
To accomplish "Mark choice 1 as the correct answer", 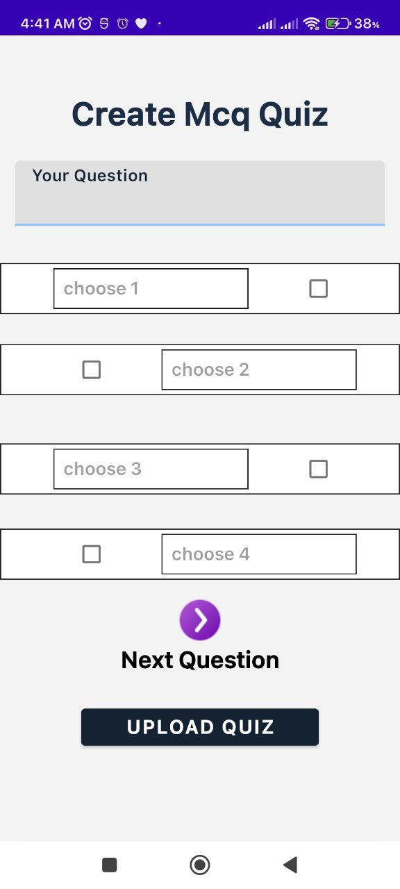I will pyautogui.click(x=318, y=288).
